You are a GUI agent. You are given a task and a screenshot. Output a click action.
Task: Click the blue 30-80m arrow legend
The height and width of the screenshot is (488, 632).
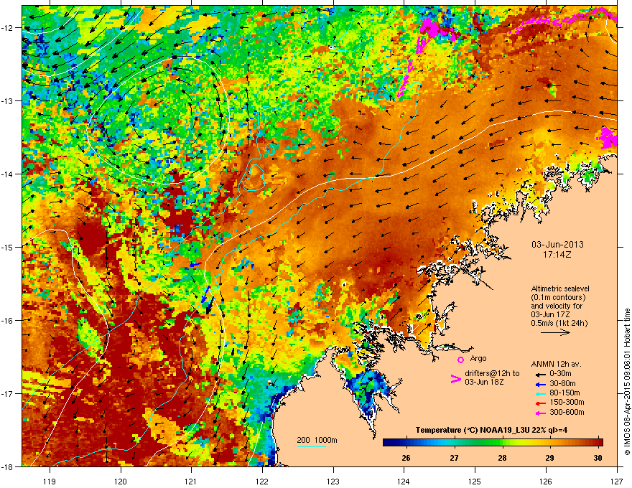click(539, 384)
